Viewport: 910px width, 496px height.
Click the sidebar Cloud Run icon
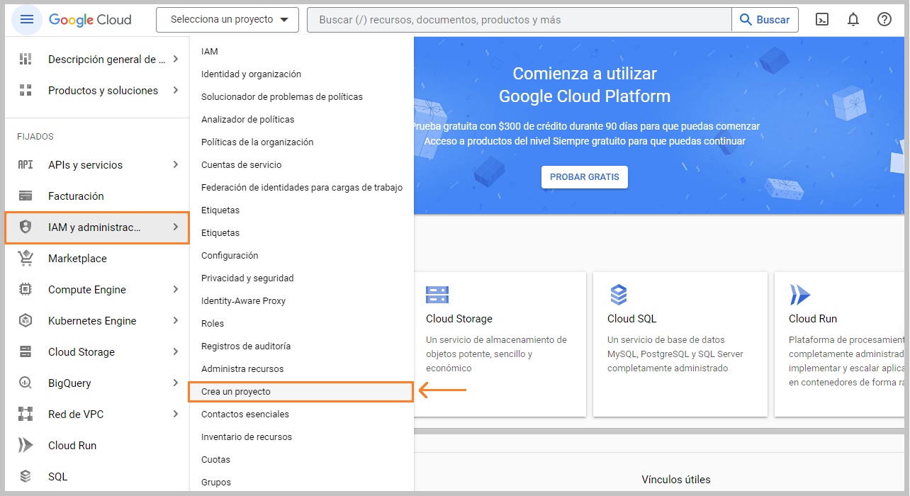26,446
